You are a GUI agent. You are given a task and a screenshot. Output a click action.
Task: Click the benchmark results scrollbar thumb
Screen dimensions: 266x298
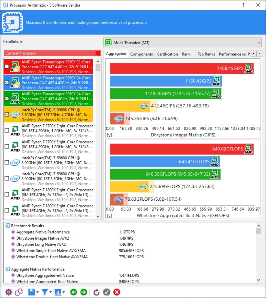pyautogui.click(x=259, y=231)
